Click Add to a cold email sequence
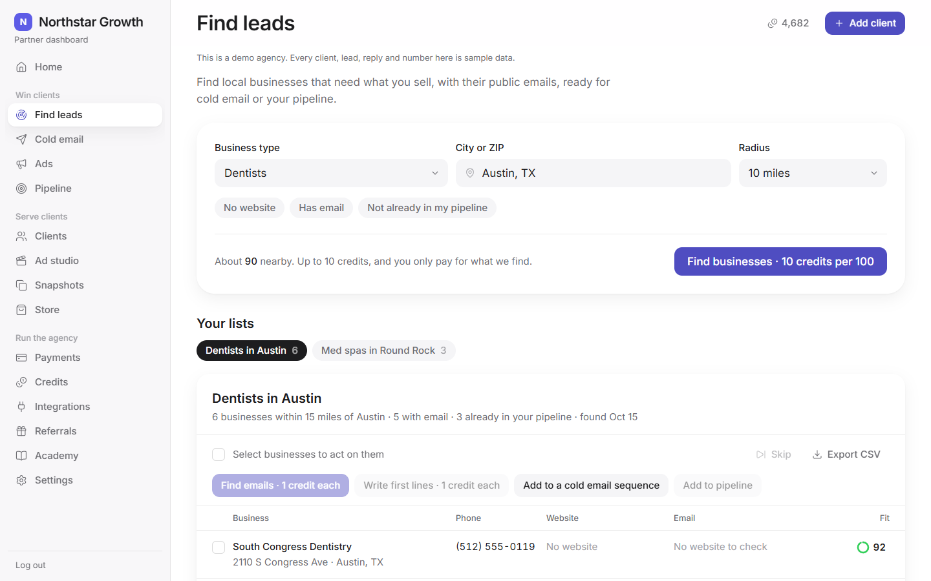Image resolution: width=931 pixels, height=581 pixels. tap(591, 485)
